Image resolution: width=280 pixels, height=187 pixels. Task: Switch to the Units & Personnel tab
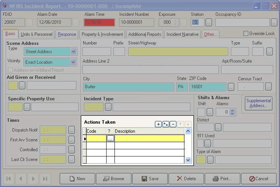[x=36, y=34]
